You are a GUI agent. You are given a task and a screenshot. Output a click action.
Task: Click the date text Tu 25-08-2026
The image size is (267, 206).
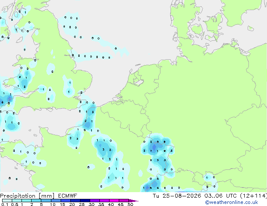click(177, 196)
